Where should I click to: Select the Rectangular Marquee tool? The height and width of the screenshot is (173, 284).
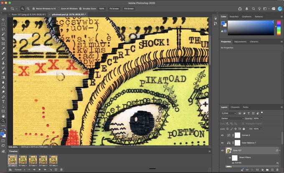point(3,24)
